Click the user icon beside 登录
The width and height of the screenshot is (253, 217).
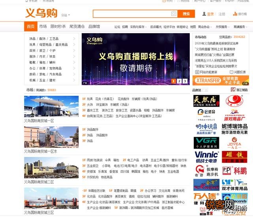pyautogui.click(x=204, y=14)
